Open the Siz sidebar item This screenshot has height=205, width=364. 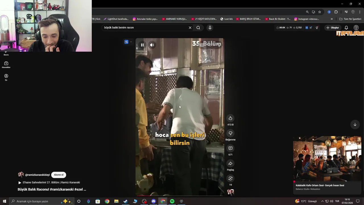(6, 77)
